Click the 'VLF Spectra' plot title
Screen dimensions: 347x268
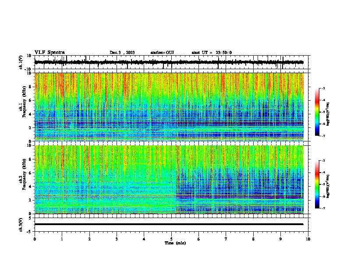(x=50, y=53)
